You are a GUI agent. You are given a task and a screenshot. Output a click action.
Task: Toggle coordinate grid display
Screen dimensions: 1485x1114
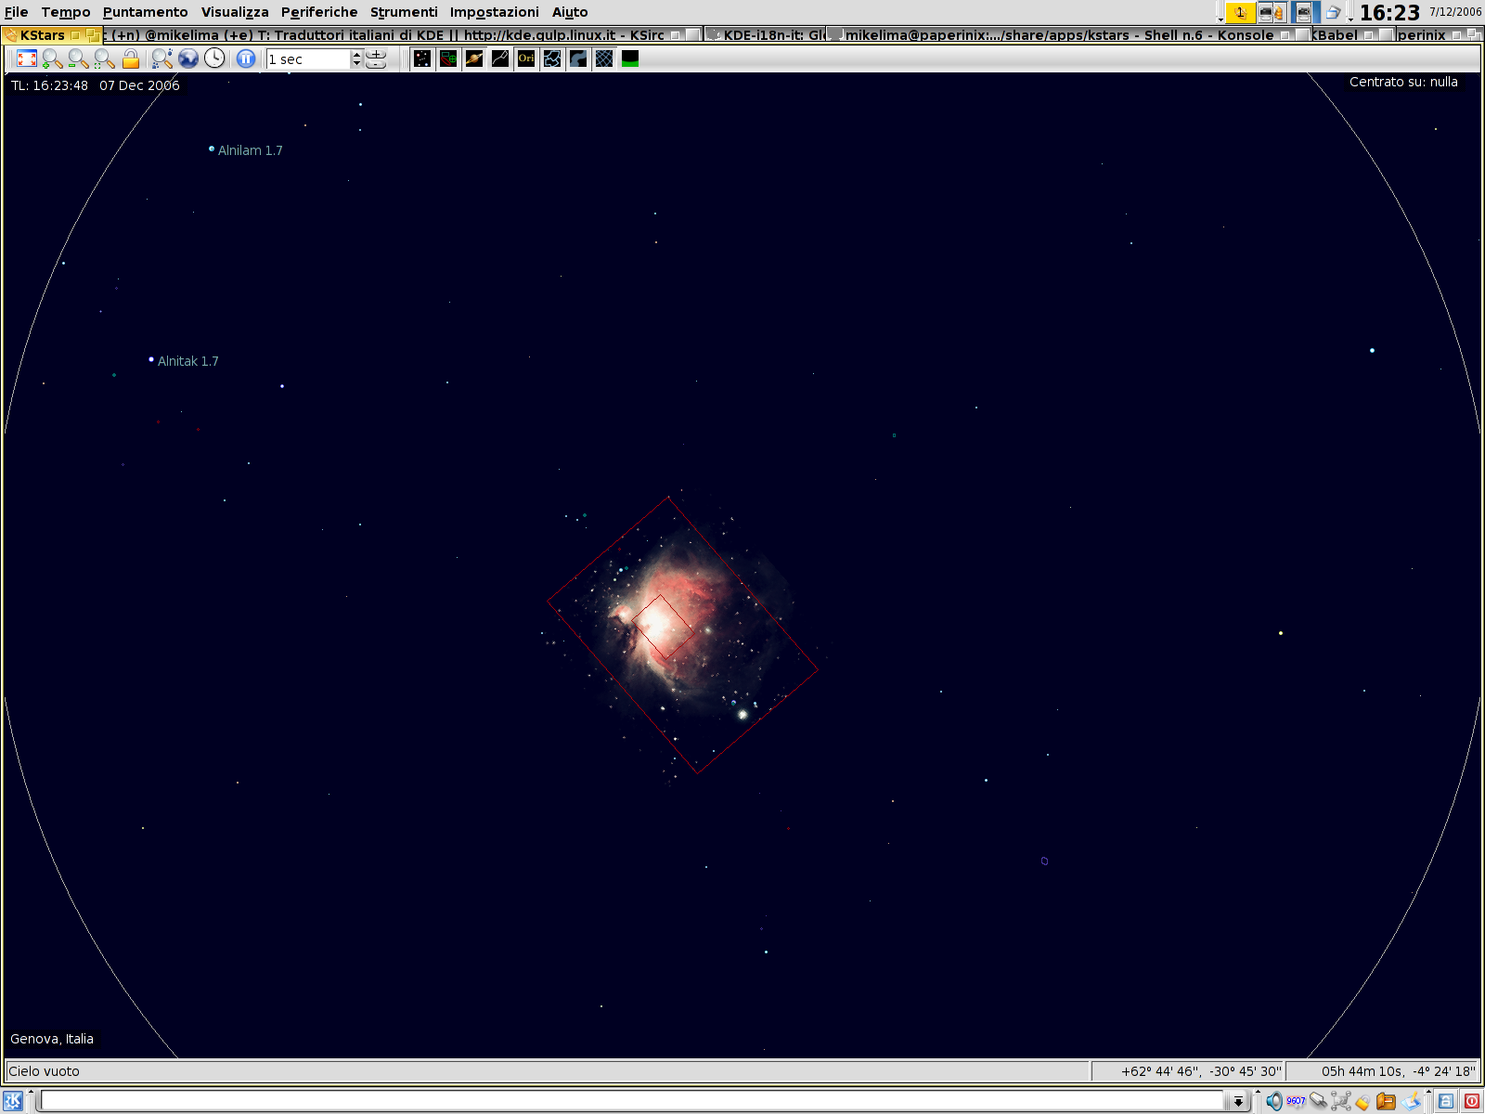tap(604, 58)
